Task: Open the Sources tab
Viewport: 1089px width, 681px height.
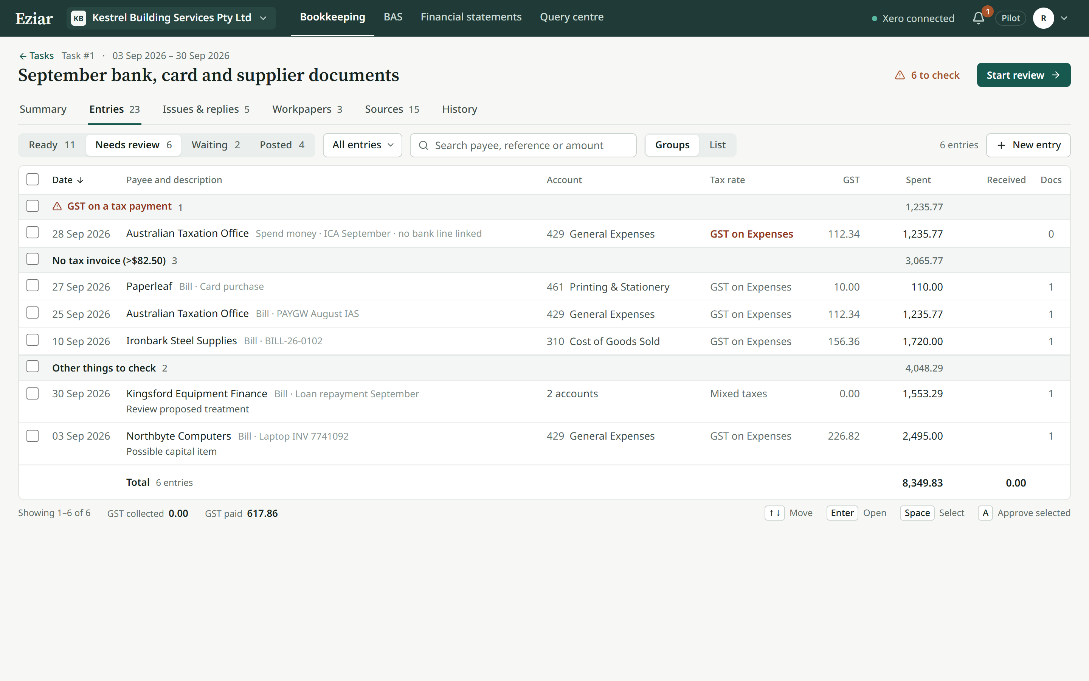Action: pos(392,109)
